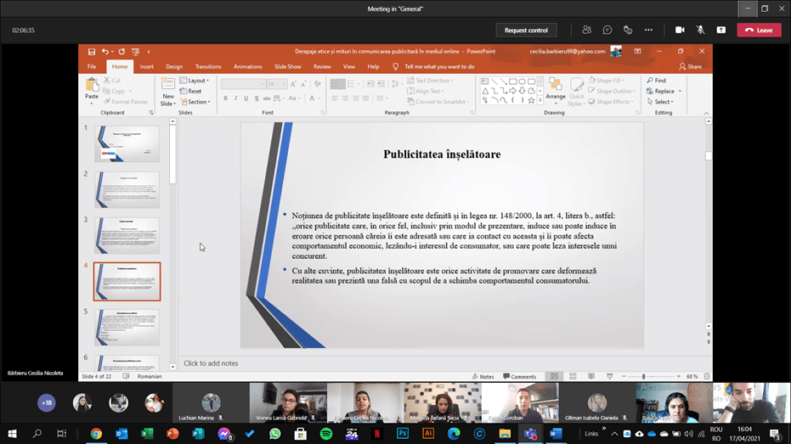Expand the Layout dropdown
The image size is (791, 444).
(x=196, y=81)
